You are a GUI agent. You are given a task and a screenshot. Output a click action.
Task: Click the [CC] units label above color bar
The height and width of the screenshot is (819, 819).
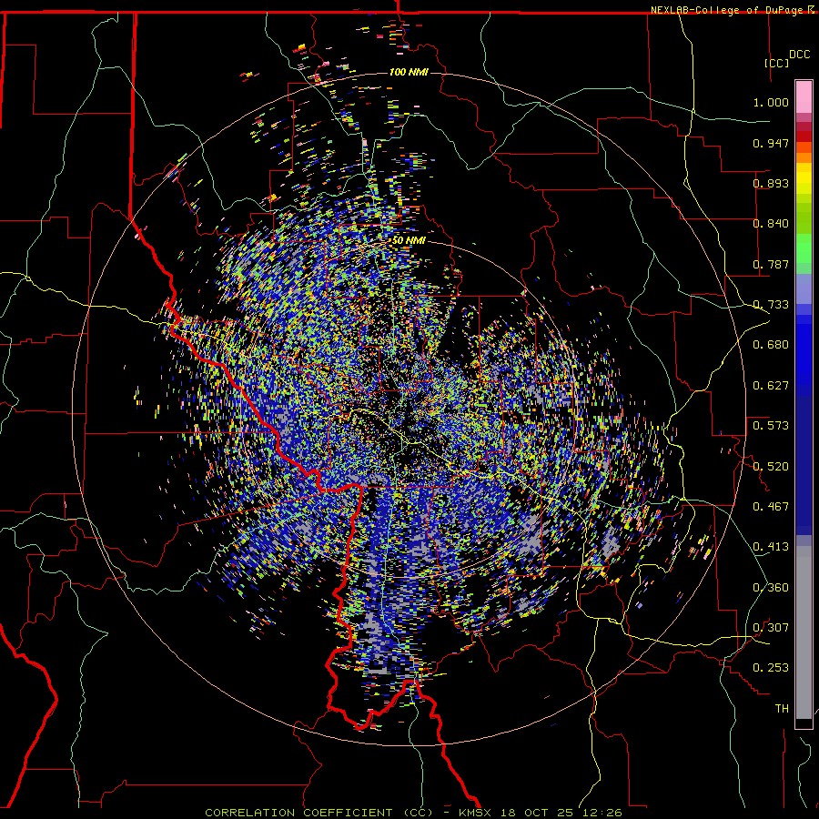pos(776,63)
